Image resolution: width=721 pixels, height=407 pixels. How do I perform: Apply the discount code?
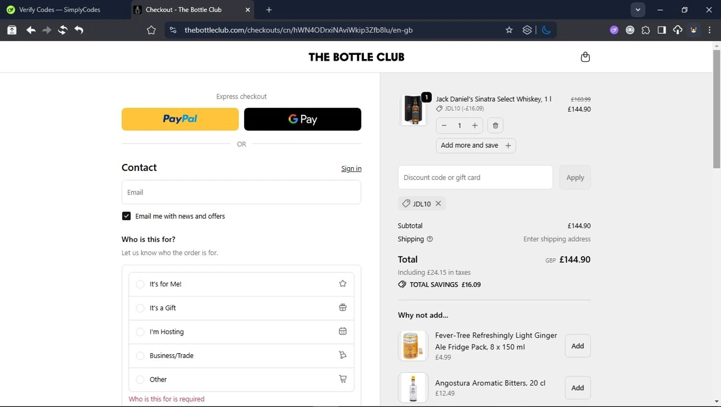click(575, 177)
